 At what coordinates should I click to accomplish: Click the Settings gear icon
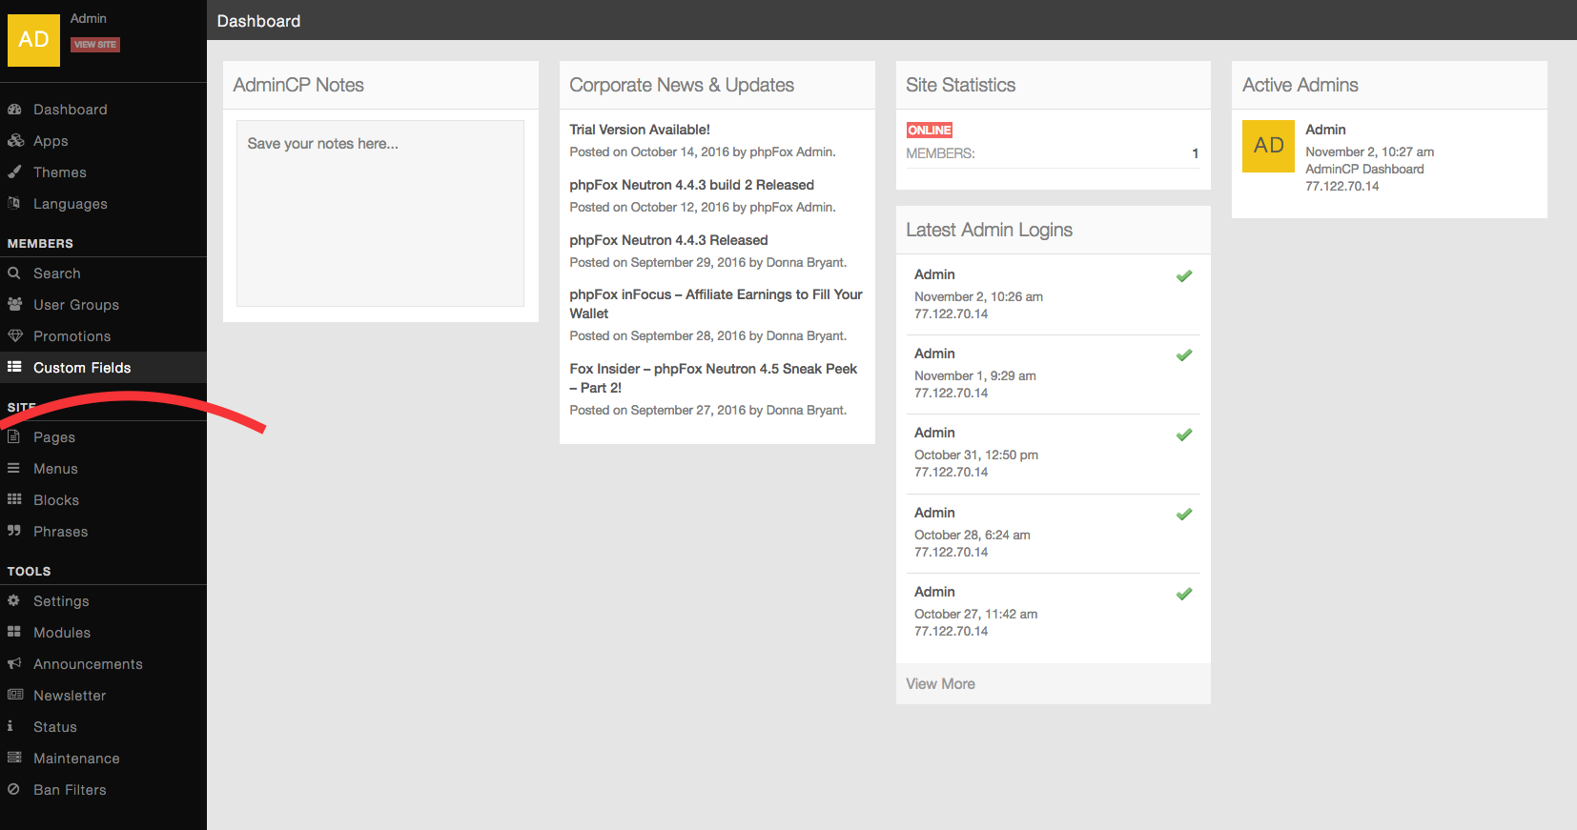coord(14,600)
